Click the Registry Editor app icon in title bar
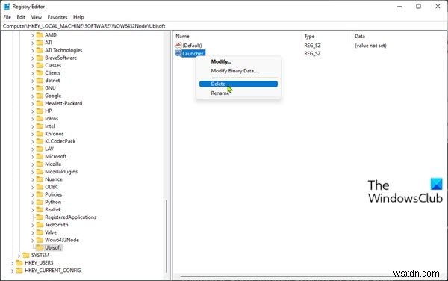Screen dimensions: 448x281 click(x=7, y=6)
